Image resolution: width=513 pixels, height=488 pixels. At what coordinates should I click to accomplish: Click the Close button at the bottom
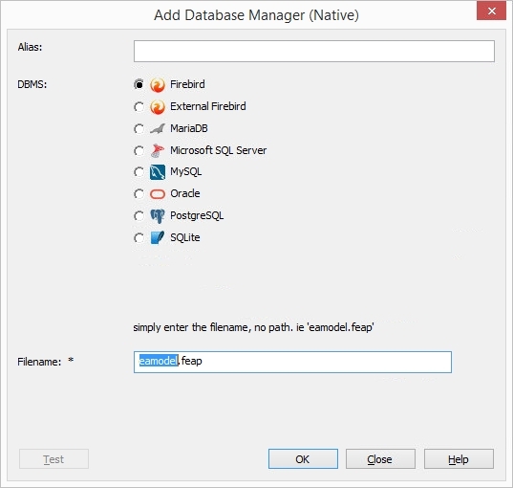click(380, 459)
